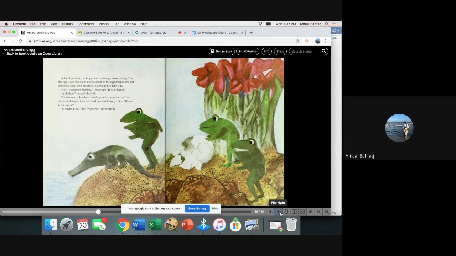The image size is (456, 256).
Task: Click the Share button
Action: point(280,52)
